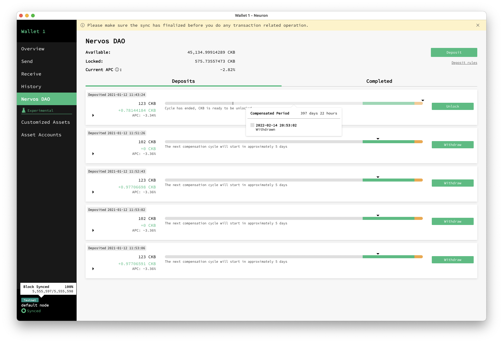Navigate to Customized Assets
Image resolution: width=503 pixels, height=343 pixels.
point(45,122)
